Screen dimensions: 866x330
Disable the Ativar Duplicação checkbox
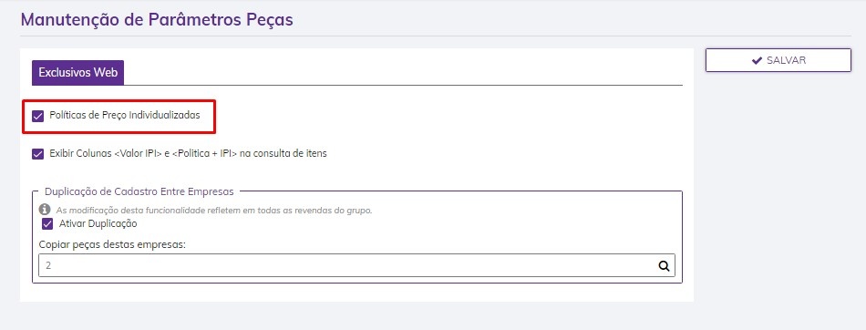pos(47,224)
